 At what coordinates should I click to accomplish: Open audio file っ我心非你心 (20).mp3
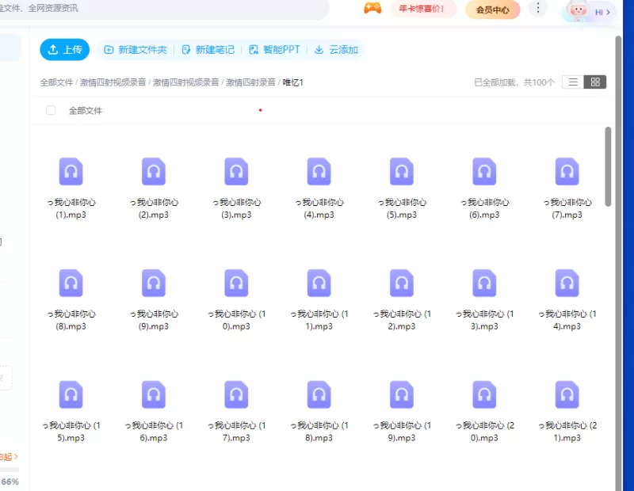[484, 411]
